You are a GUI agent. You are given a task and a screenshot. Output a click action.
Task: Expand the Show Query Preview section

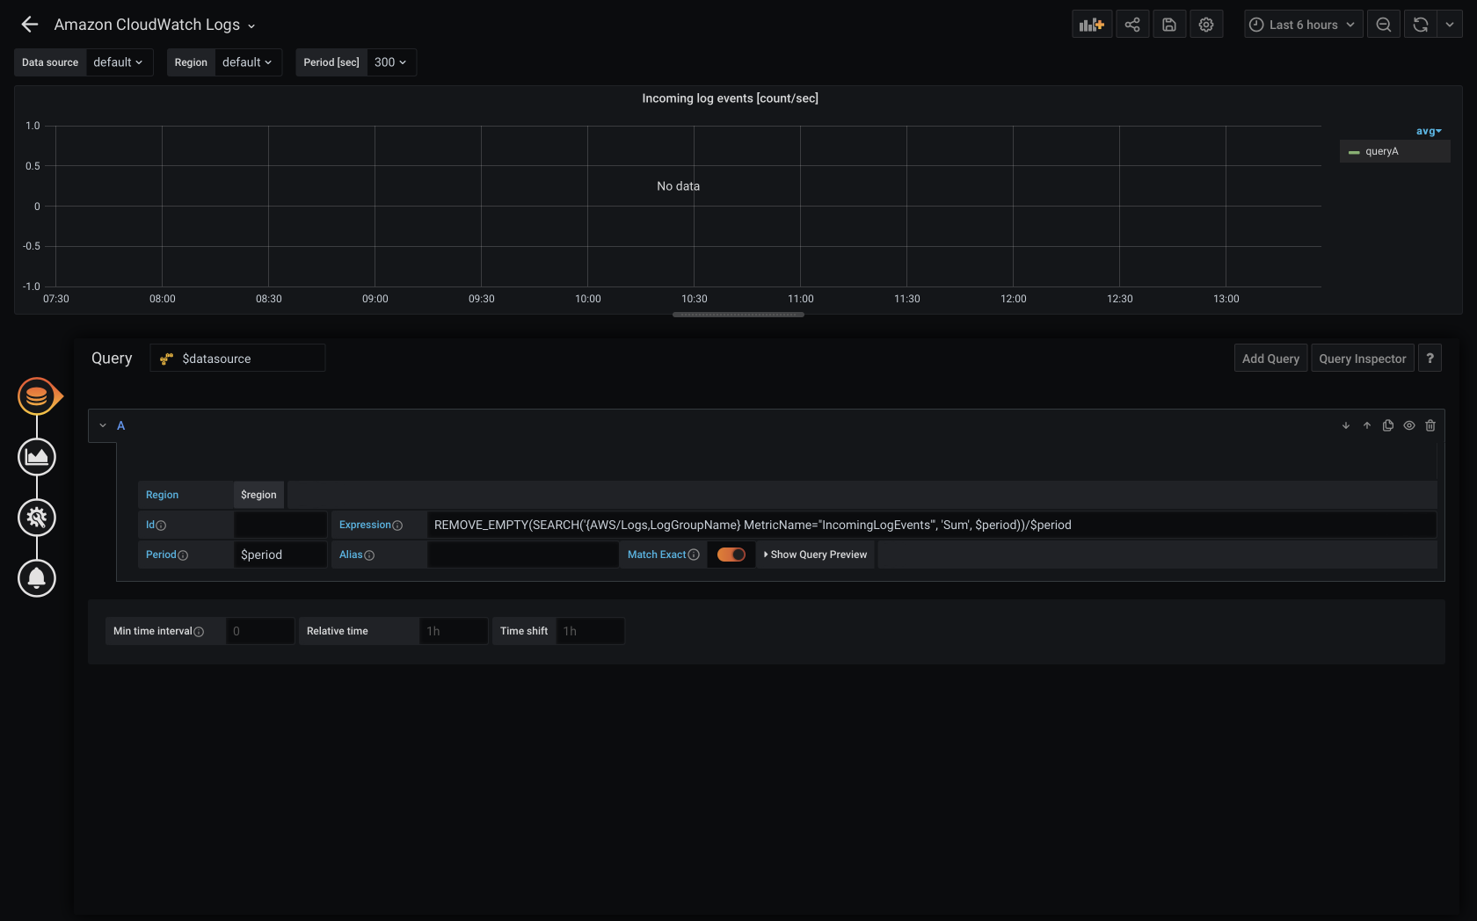click(814, 555)
